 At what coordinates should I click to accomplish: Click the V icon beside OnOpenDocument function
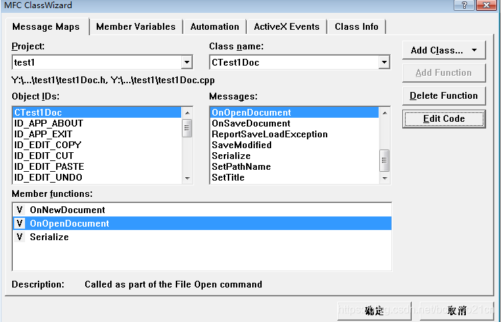[x=20, y=223]
